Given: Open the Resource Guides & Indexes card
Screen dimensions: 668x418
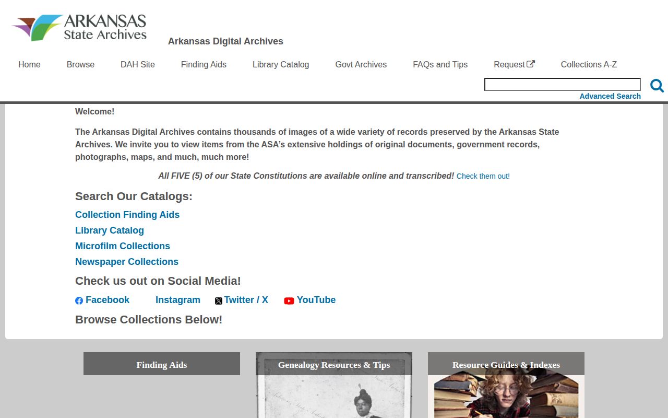Looking at the screenshot, I should [506, 385].
